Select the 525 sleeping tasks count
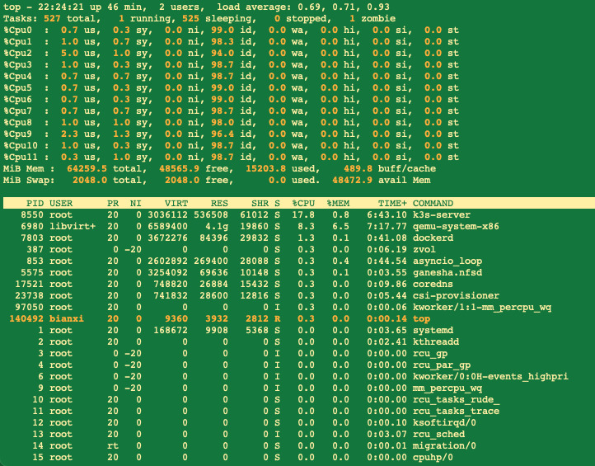Image resolution: width=595 pixels, height=466 pixels. [x=190, y=19]
